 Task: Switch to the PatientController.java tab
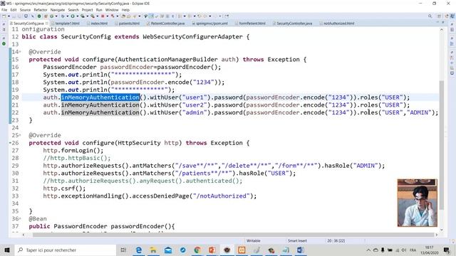click(167, 23)
